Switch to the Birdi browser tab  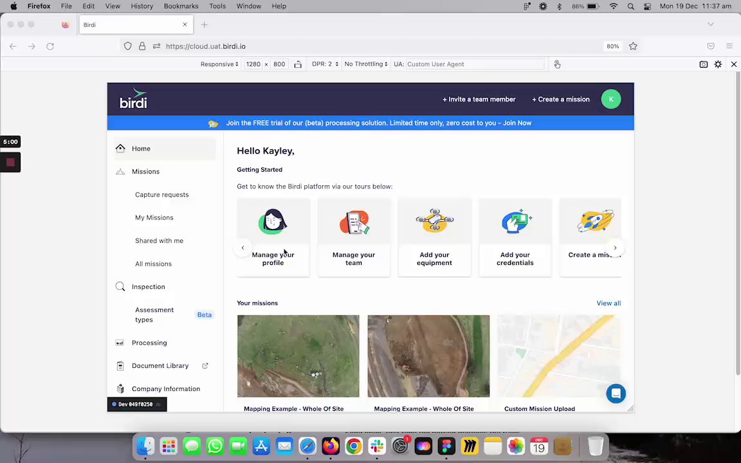coord(136,24)
